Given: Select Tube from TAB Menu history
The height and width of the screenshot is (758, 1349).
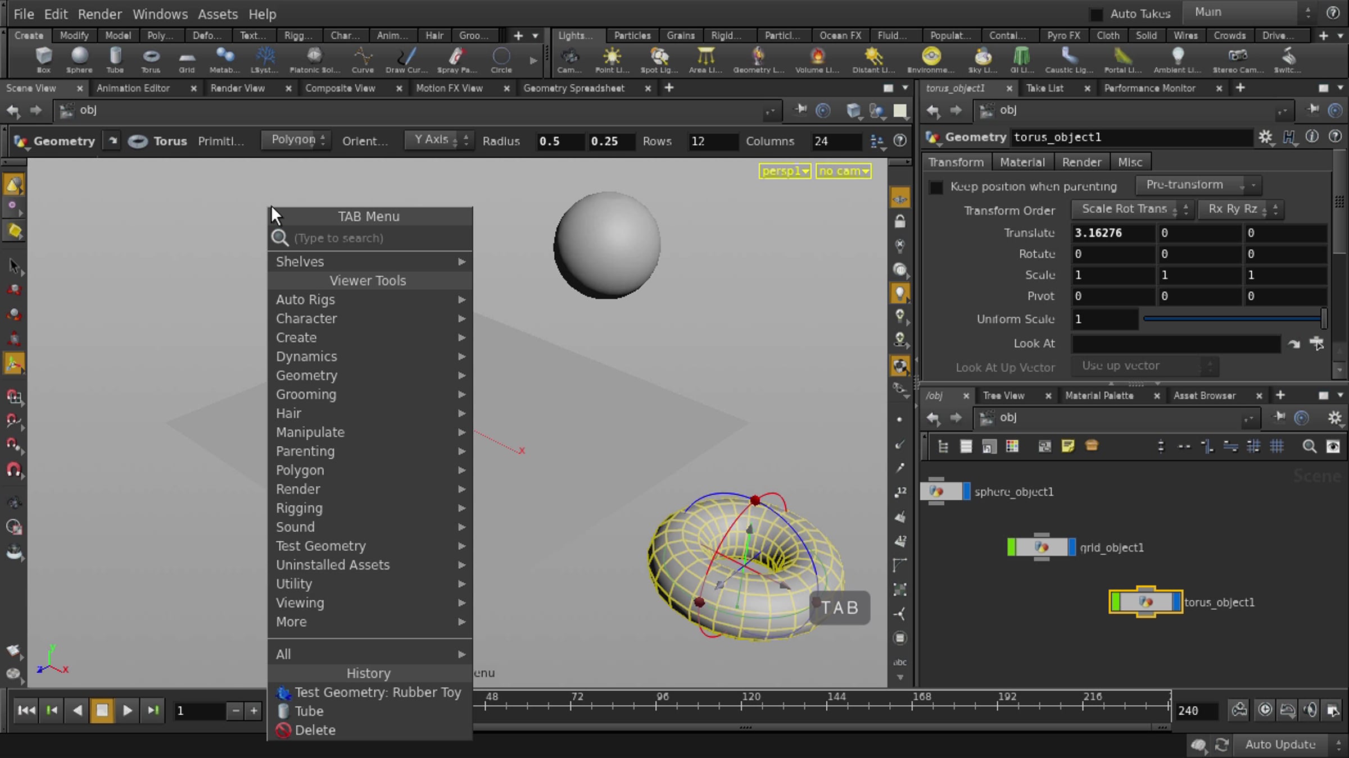Looking at the screenshot, I should [370, 711].
